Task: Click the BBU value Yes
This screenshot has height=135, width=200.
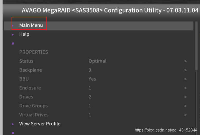Action: pyautogui.click(x=92, y=79)
